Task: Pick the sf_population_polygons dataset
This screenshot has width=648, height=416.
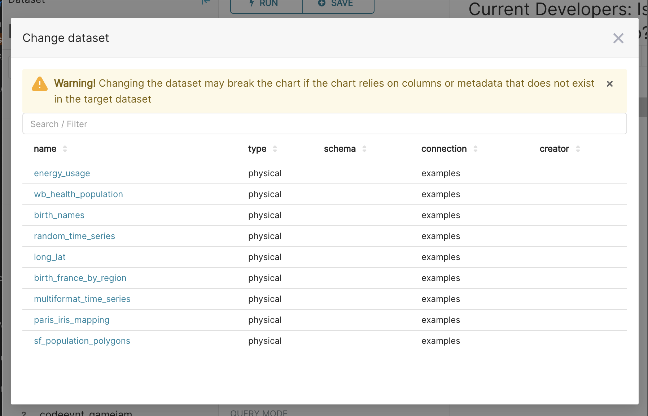Action: (82, 341)
